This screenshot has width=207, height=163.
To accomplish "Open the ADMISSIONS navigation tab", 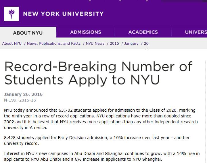I will (85, 32).
